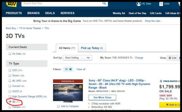Open TVs breadcrumb link
The image size is (182, 112).
coord(47,28)
